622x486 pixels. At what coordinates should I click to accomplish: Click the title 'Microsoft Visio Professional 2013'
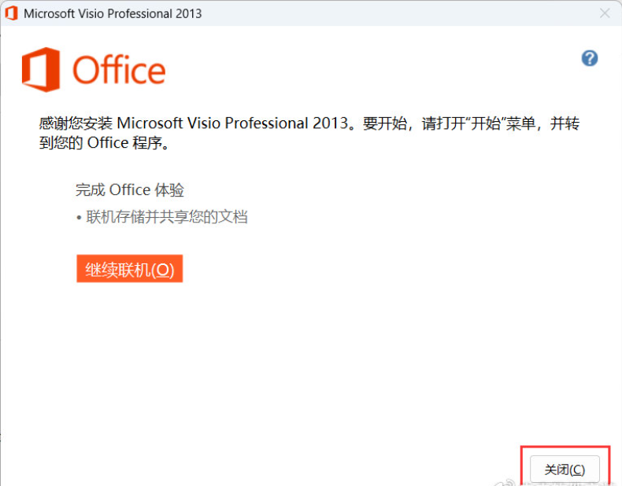pyautogui.click(x=113, y=13)
